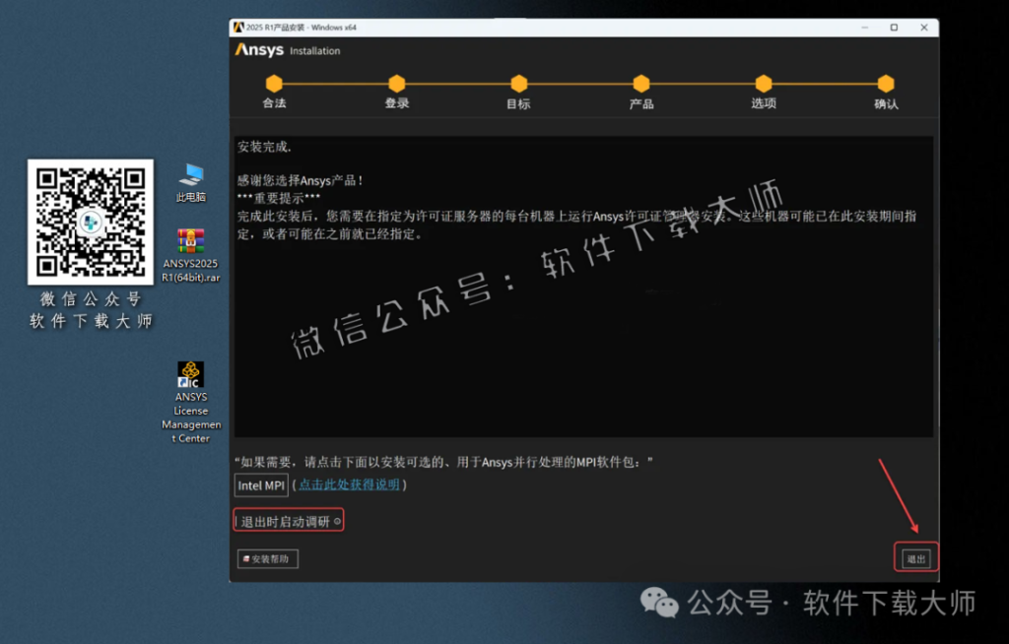Viewport: 1009px width, 644px height.
Task: Click the WeChat QR code image
Action: tap(90, 222)
